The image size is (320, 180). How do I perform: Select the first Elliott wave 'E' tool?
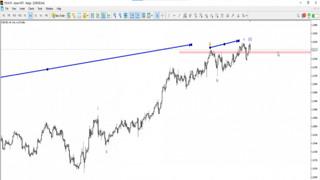(206, 16)
